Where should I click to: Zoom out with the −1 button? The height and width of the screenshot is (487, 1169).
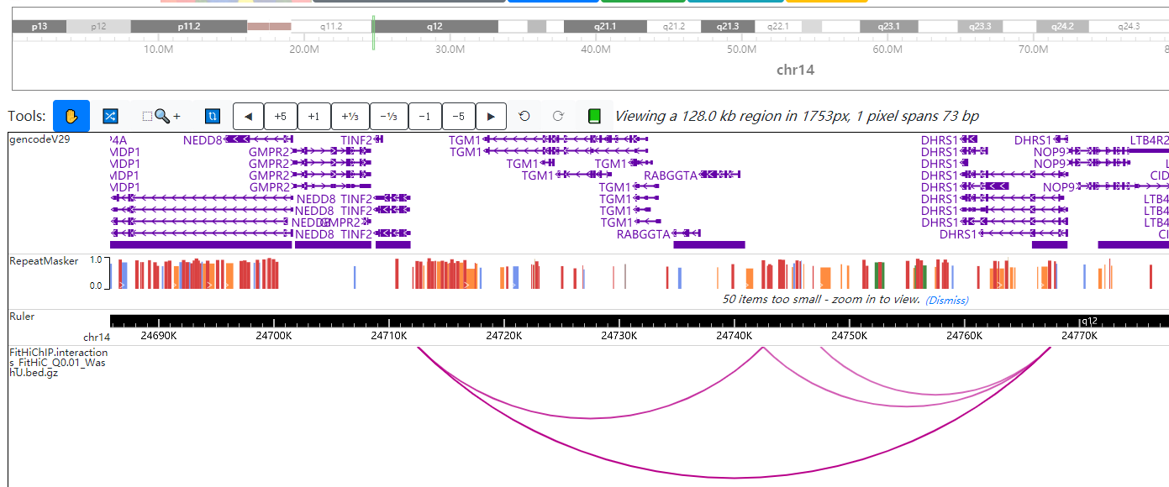click(x=424, y=116)
